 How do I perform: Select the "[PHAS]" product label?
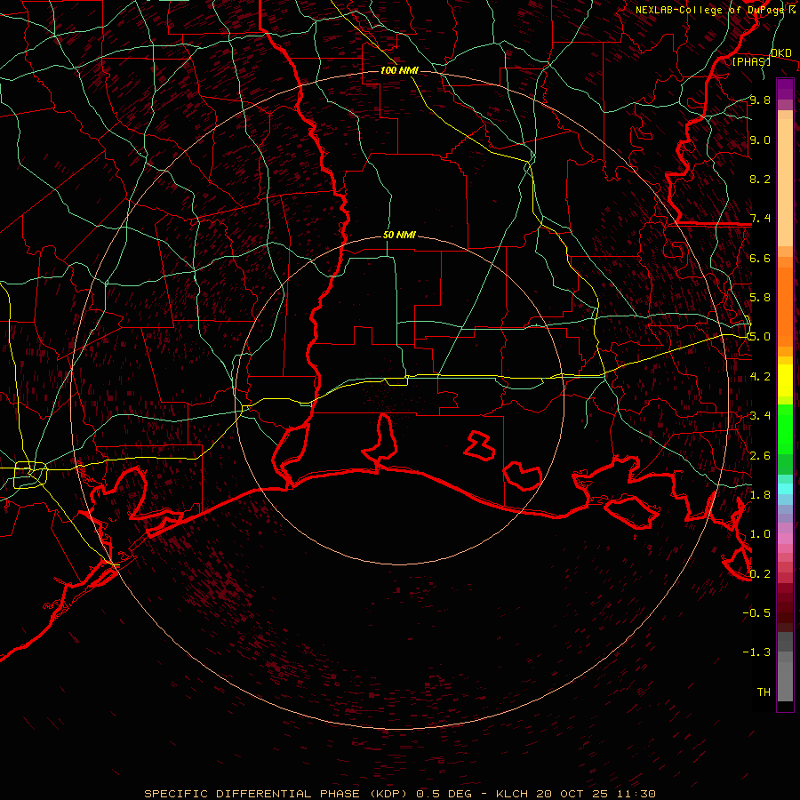click(751, 61)
